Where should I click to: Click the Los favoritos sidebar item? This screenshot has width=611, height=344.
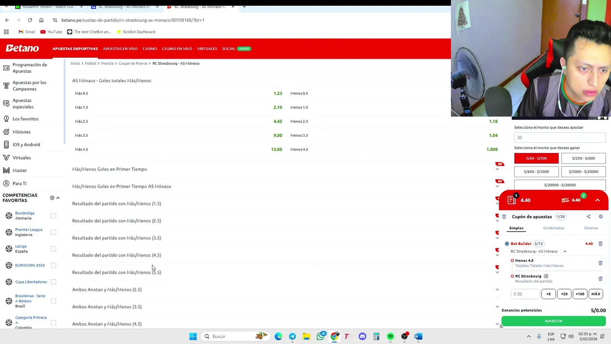tap(25, 118)
